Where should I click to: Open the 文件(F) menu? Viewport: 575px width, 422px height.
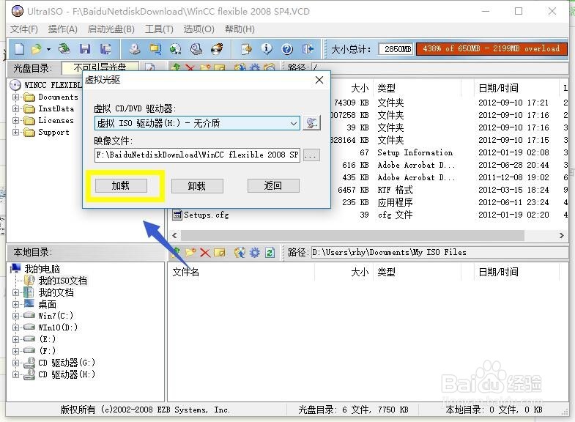pyautogui.click(x=24, y=29)
